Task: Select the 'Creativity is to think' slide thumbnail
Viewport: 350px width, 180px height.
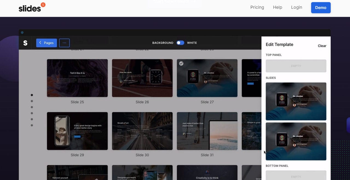Action: tap(207, 173)
